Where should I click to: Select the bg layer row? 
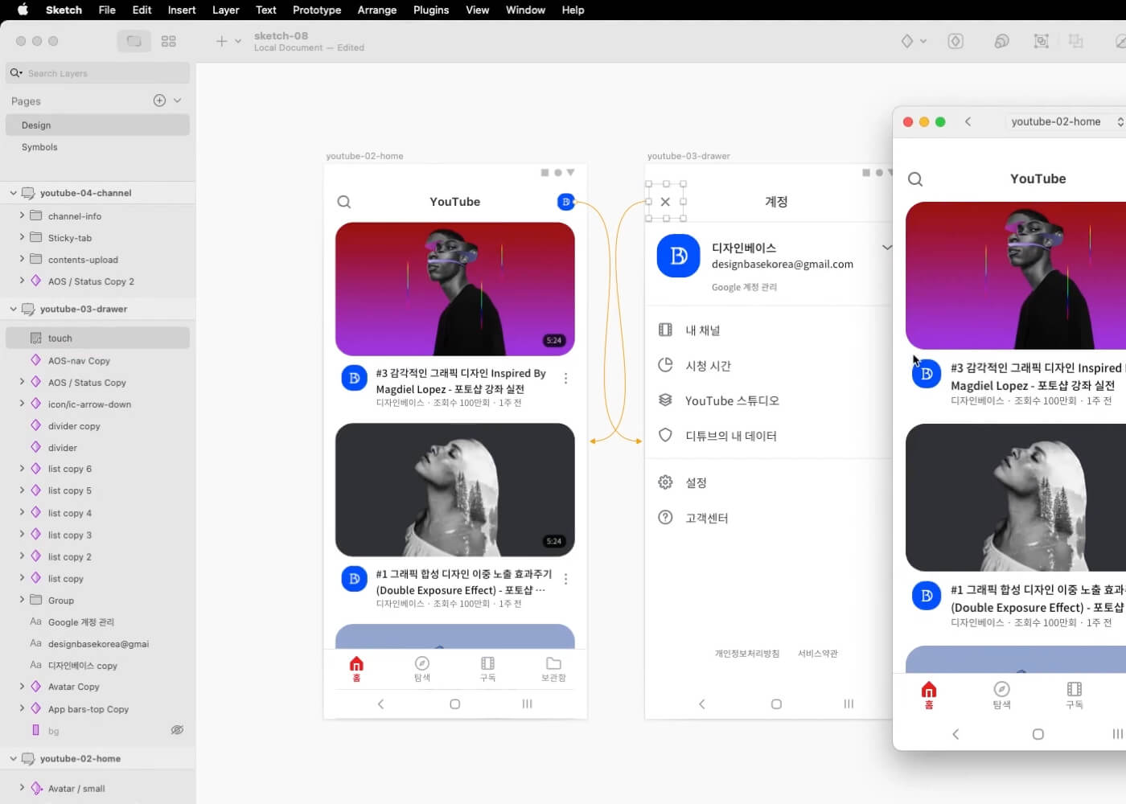pos(98,731)
